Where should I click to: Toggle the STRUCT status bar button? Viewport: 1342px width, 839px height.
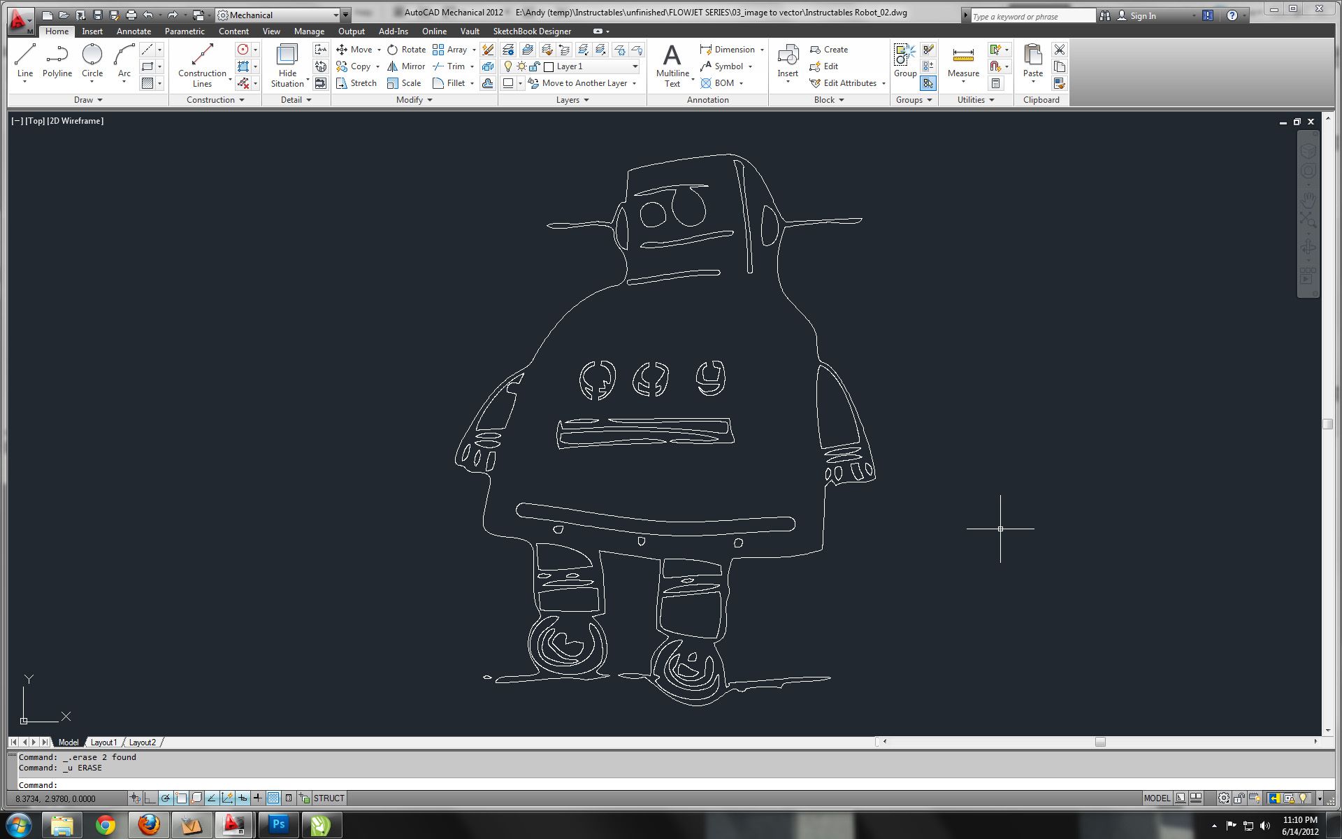(x=329, y=798)
